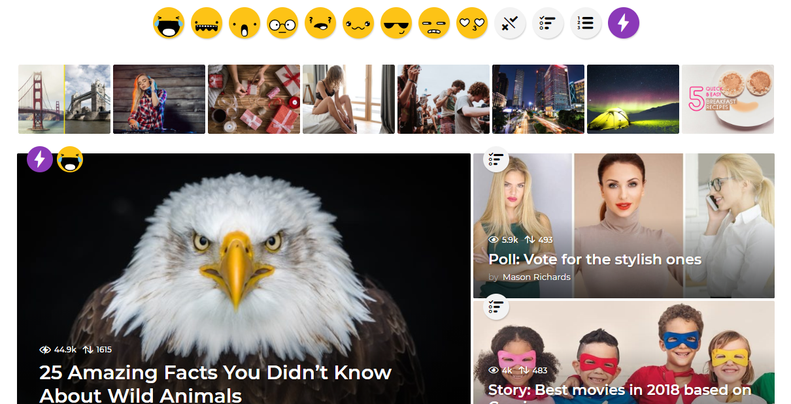The image size is (791, 404).
Task: Click the heart-eyes kissing emoji icon
Action: (472, 23)
